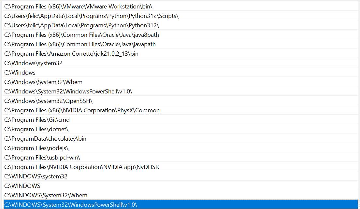Select highlighted C:\WINDOWS\System32\WindowsPowerShell\v1.0\ entry

click(x=181, y=204)
